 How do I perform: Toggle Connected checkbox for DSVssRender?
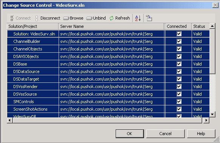click(x=179, y=87)
